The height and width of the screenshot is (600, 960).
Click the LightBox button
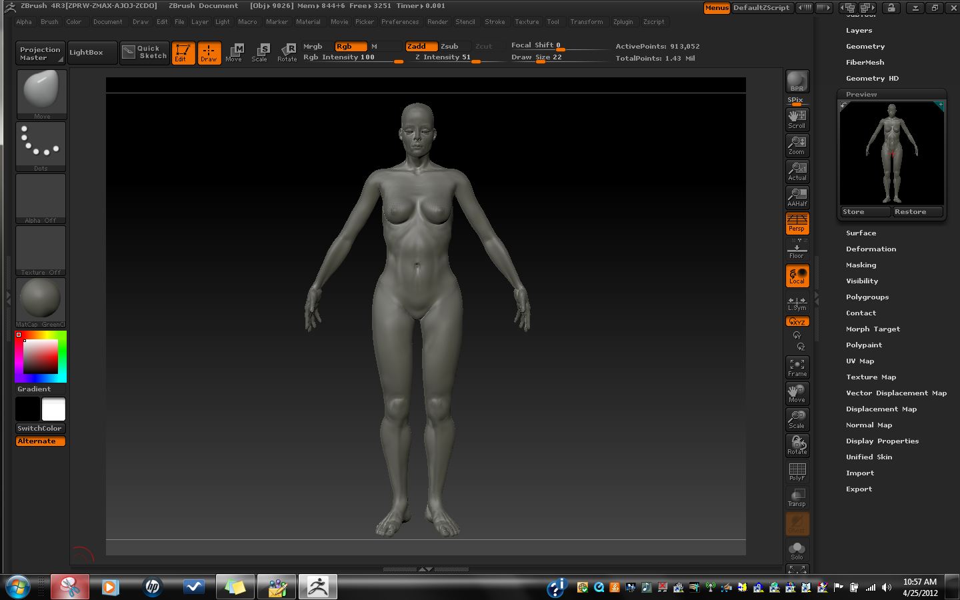point(87,53)
